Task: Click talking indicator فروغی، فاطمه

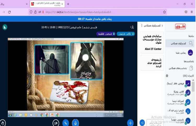Action: [x=106, y=34]
